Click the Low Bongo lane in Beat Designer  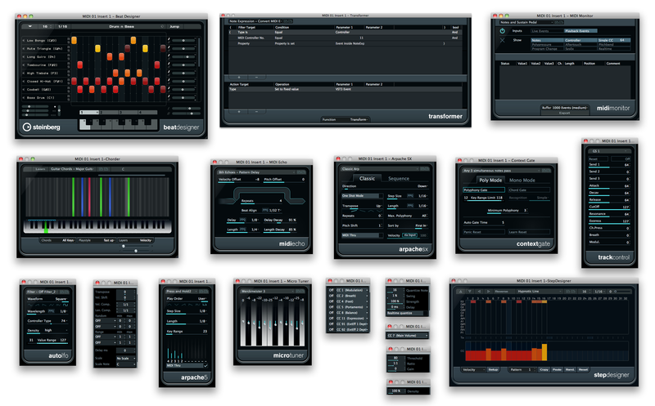coord(38,40)
